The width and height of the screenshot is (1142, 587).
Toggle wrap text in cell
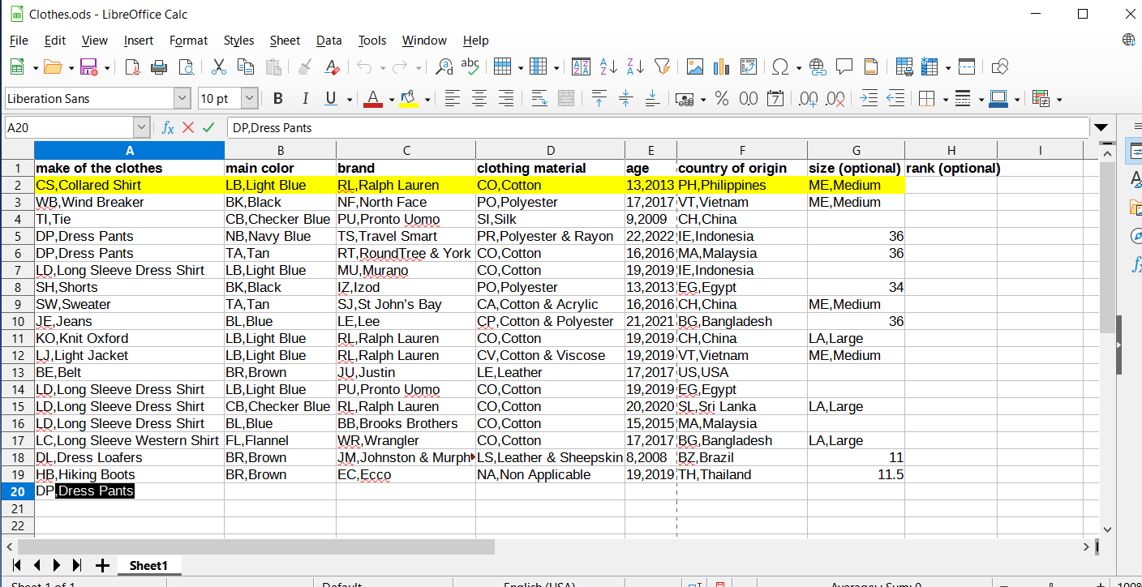point(539,99)
